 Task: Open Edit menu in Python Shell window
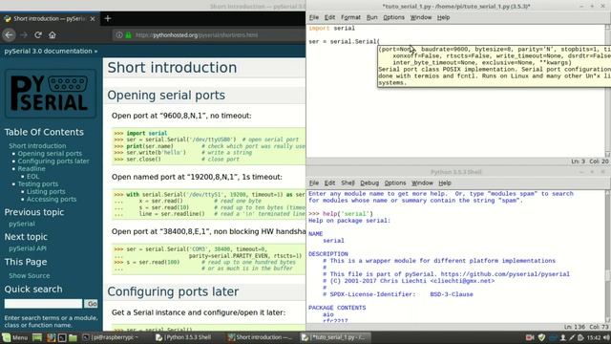[x=329, y=183]
